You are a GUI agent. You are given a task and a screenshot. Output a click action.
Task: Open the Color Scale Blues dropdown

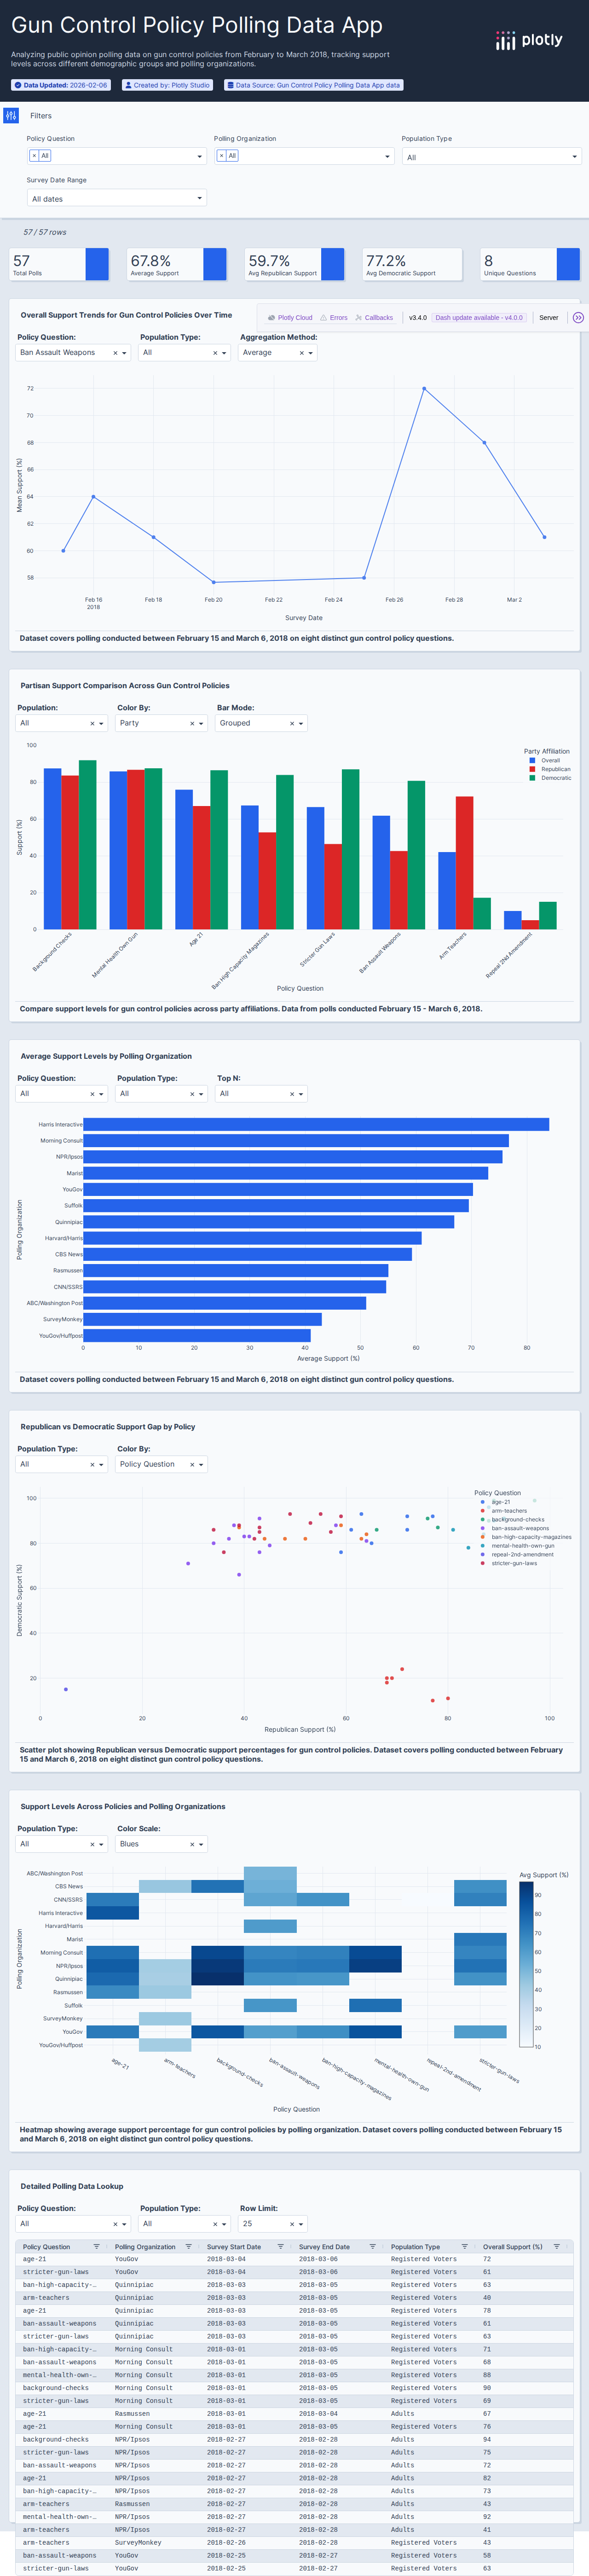tap(200, 1844)
